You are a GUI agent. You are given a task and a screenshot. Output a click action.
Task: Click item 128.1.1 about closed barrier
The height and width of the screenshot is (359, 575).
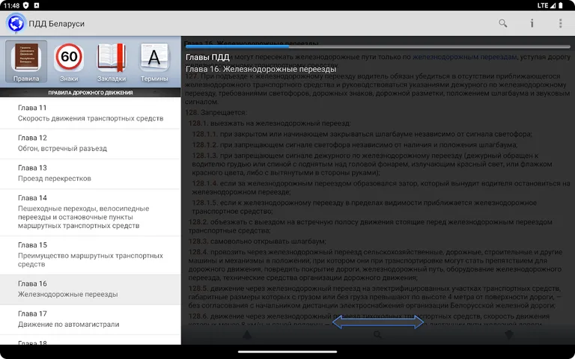click(362, 134)
